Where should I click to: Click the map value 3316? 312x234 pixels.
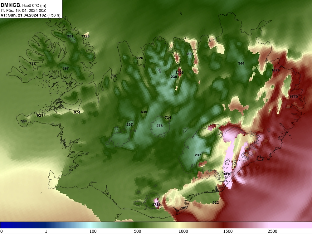click(227, 174)
